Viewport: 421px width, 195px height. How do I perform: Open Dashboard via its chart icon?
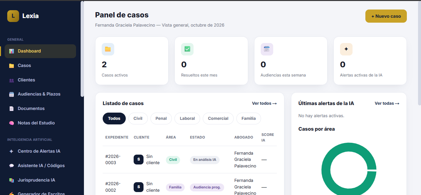click(x=12, y=51)
